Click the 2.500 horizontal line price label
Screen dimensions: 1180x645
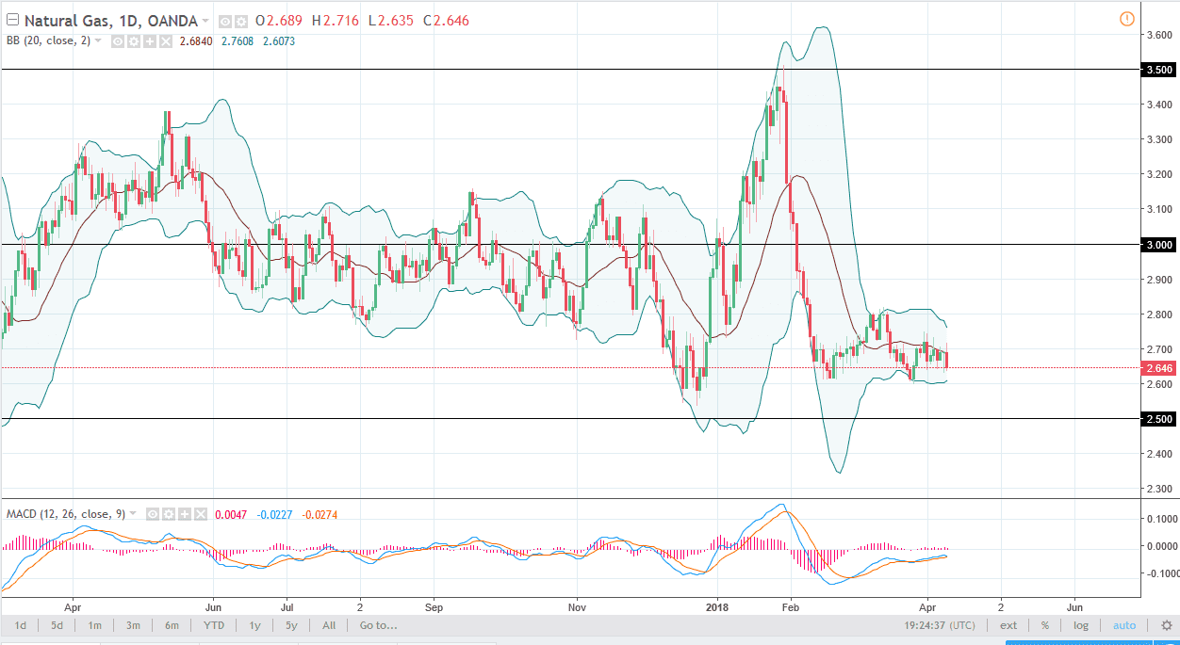(x=1156, y=419)
